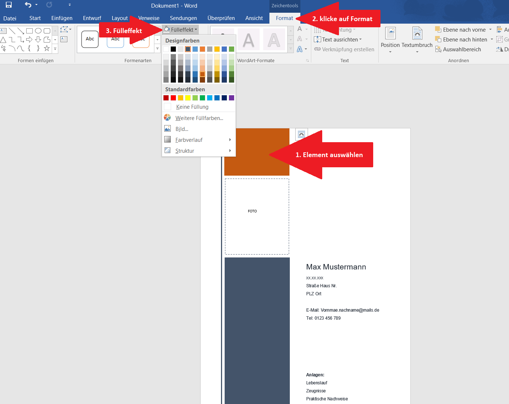Open WordArt-Formate dialog launcher
Viewport: 509px width, 404px height.
pos(307,61)
